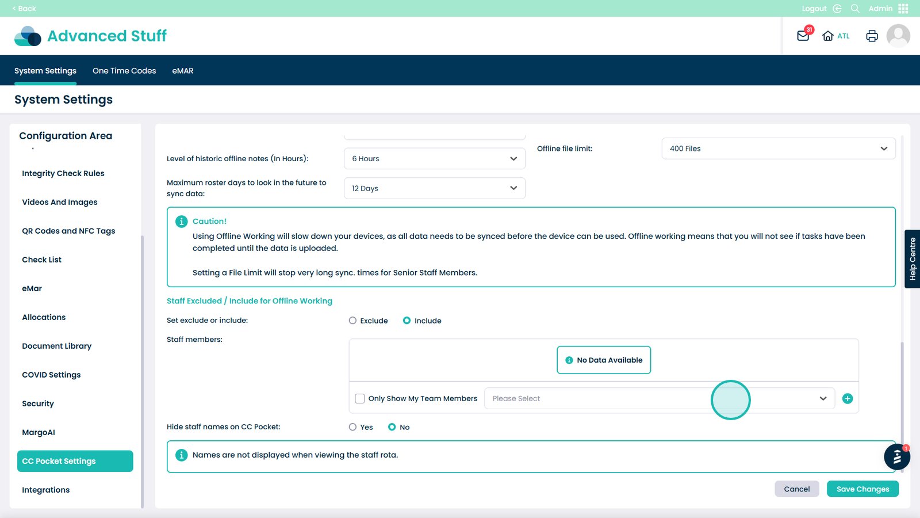This screenshot has height=518, width=920.
Task: Open the user profile avatar
Action: pos(898,36)
